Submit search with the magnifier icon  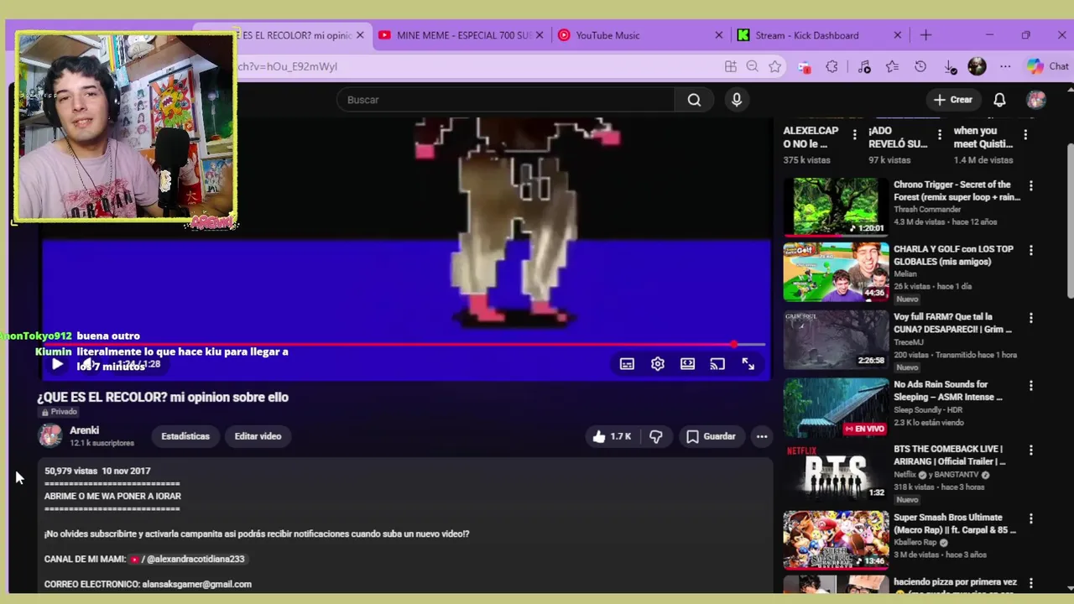694,100
